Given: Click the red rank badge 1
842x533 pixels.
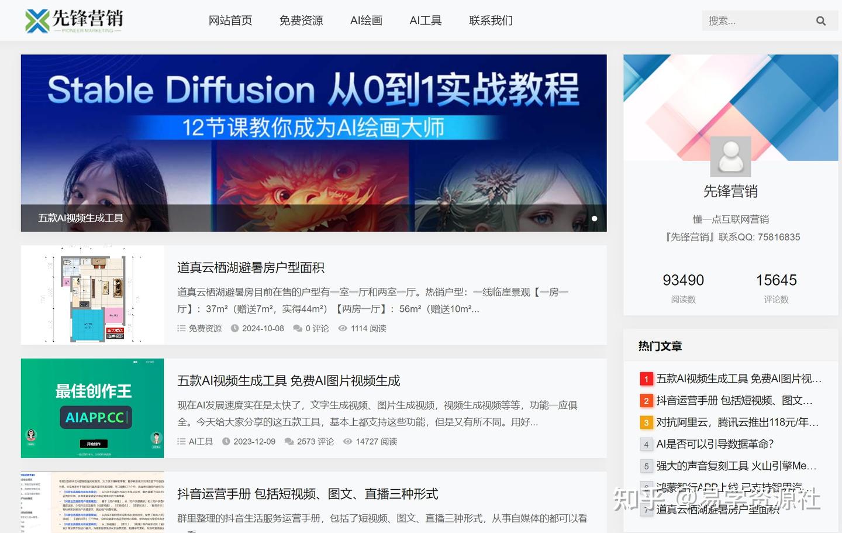Looking at the screenshot, I should [x=646, y=379].
